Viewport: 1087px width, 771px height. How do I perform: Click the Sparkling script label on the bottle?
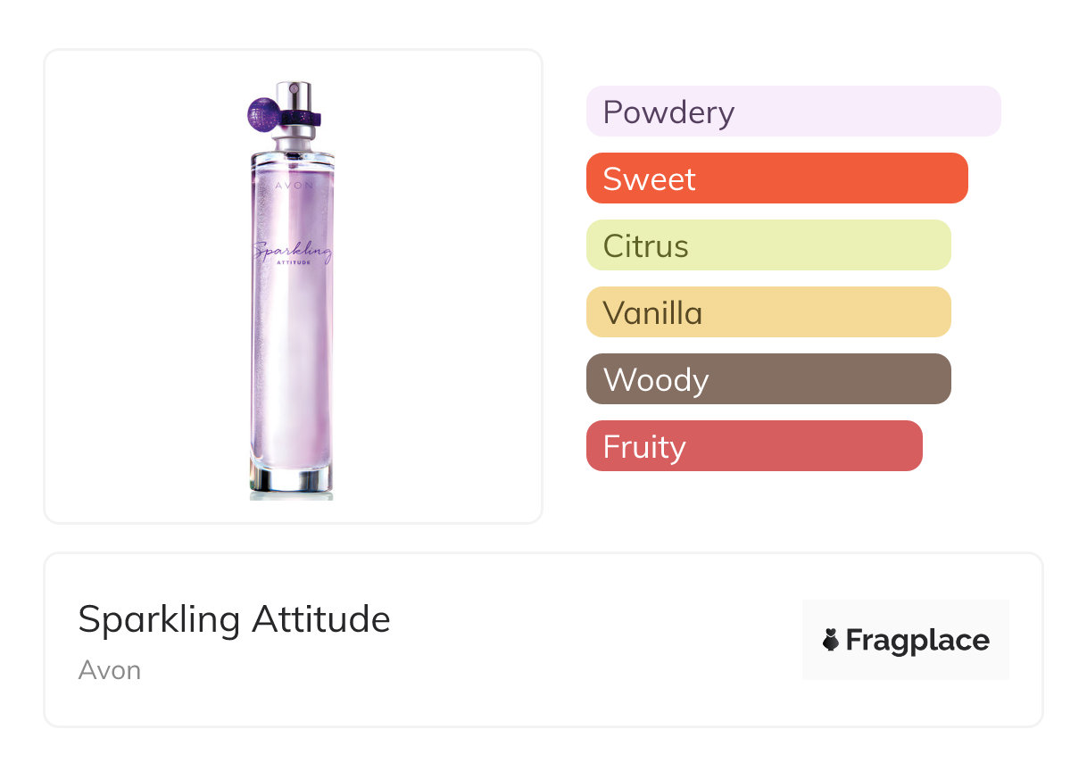291,253
